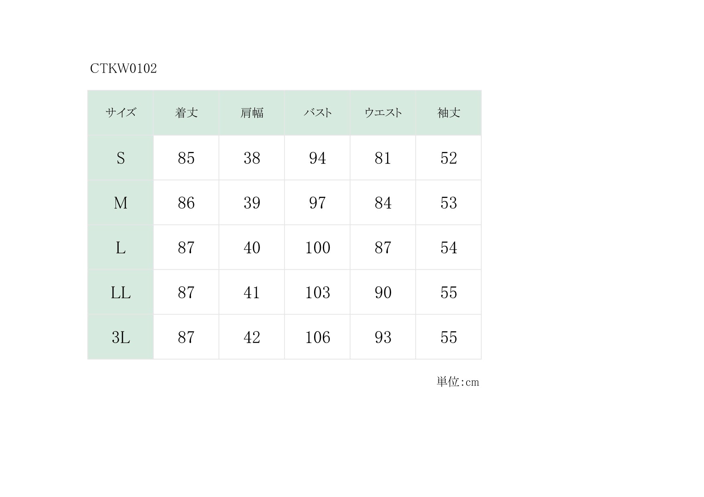This screenshot has height=497, width=704.
Task: Click the 3L size row label
Action: coord(120,337)
